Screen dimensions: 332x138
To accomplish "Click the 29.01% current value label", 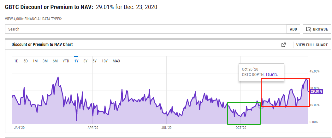I will (x=316, y=91).
